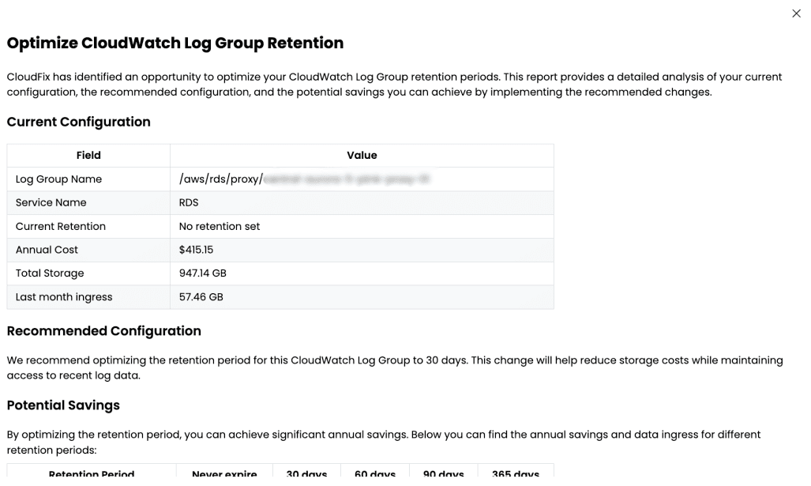Close the CloudWatch retention report dialog
This screenshot has height=486, width=811.
[x=796, y=13]
